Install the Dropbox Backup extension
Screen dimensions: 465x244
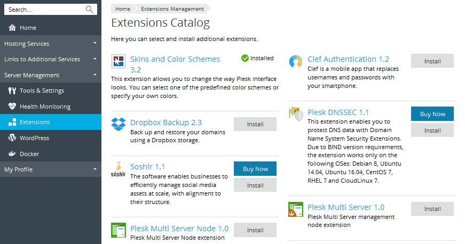255,124
